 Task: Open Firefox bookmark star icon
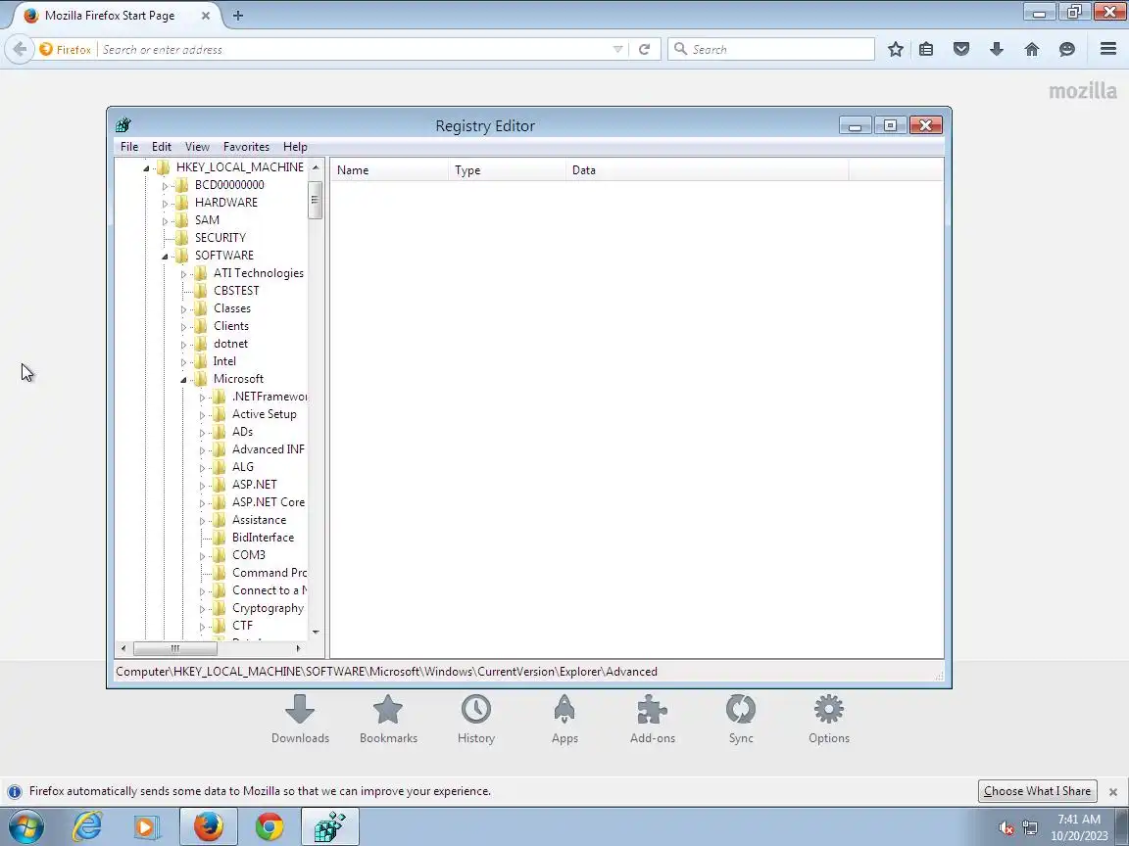click(895, 49)
